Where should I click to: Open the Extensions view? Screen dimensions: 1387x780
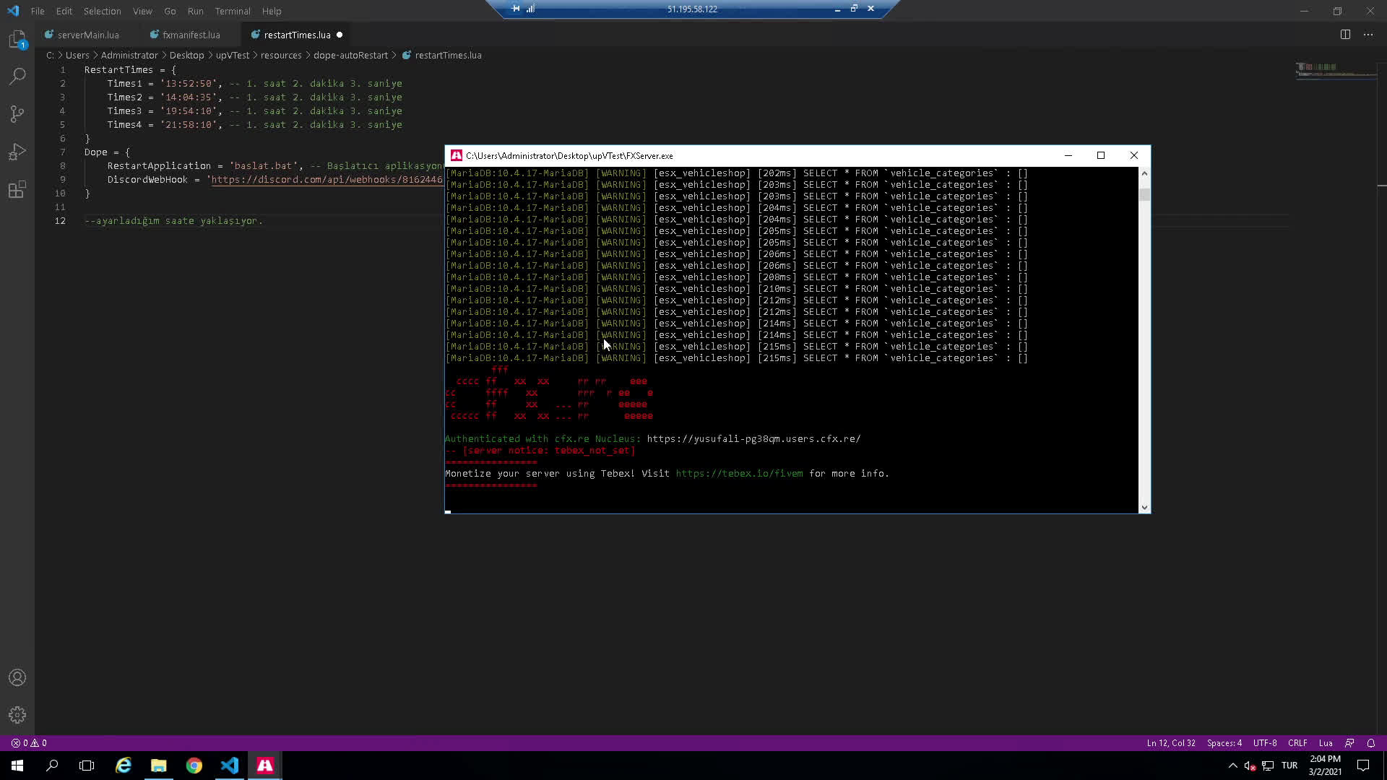17,189
